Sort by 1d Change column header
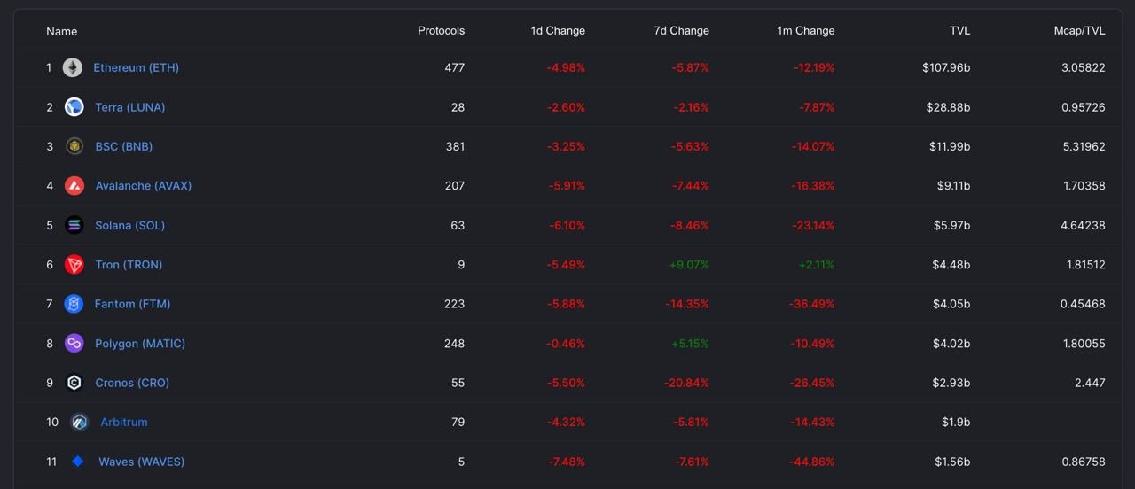This screenshot has width=1135, height=489. (558, 31)
